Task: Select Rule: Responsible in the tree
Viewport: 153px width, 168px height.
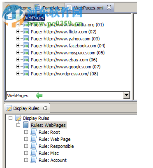Action: 56,146
